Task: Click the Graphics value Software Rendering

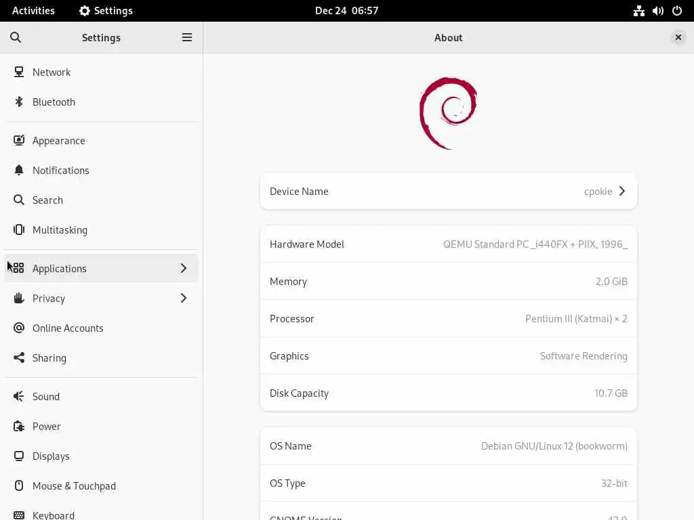Action: click(x=584, y=356)
